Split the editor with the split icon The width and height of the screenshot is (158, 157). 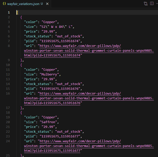(x=152, y=4)
